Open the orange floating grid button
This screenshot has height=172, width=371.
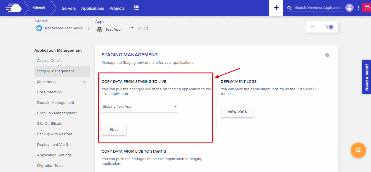358,150
